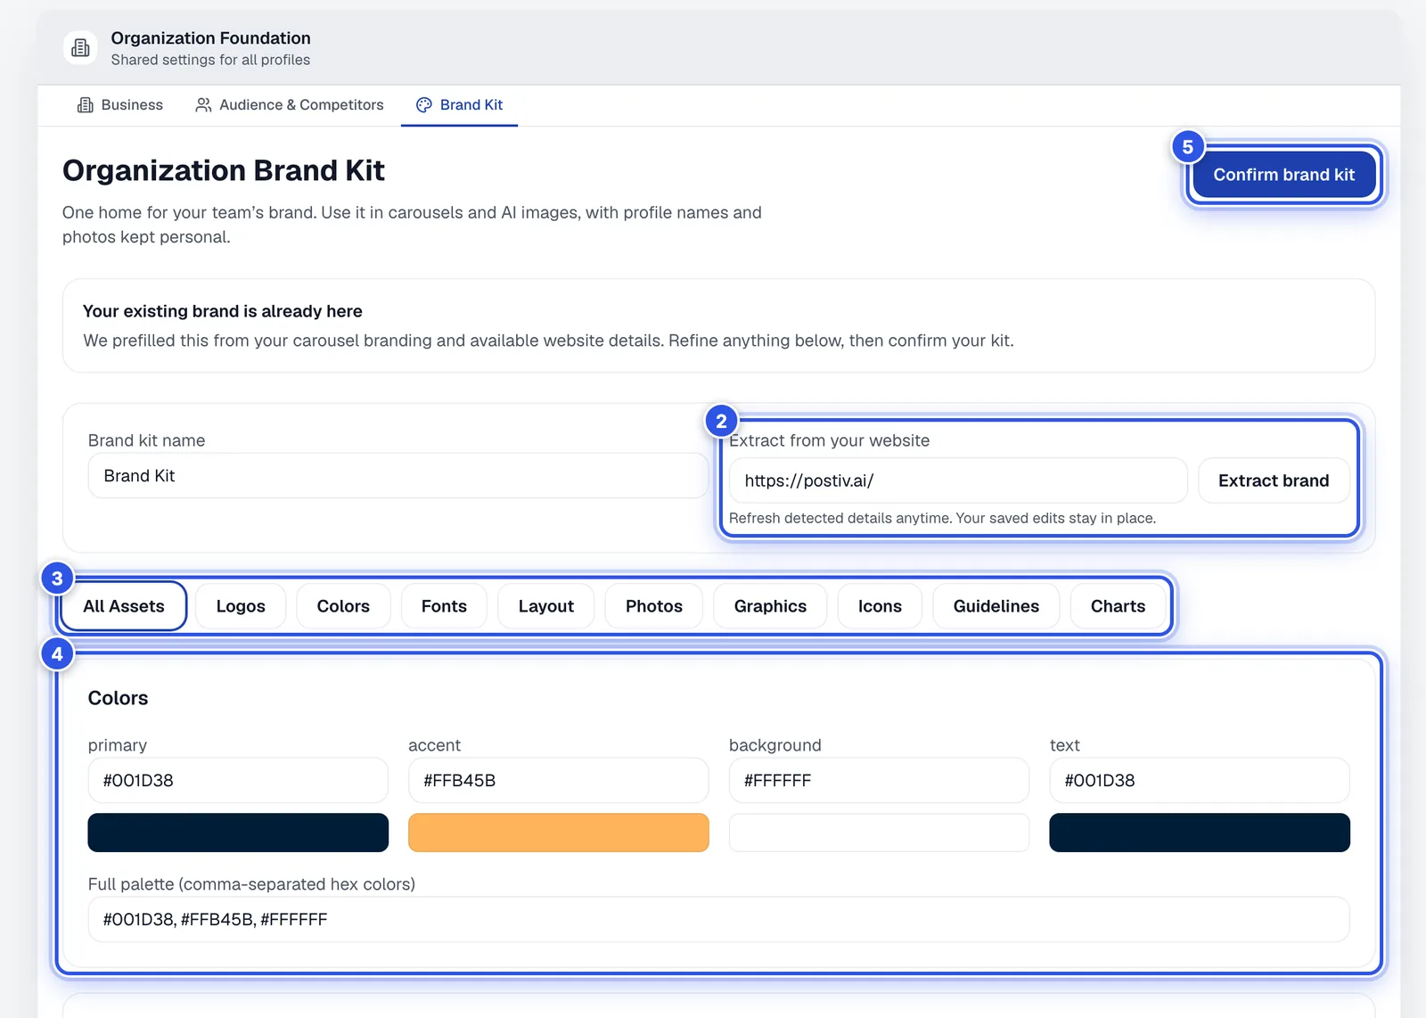
Task: Open the Business tab
Action: [x=120, y=105]
